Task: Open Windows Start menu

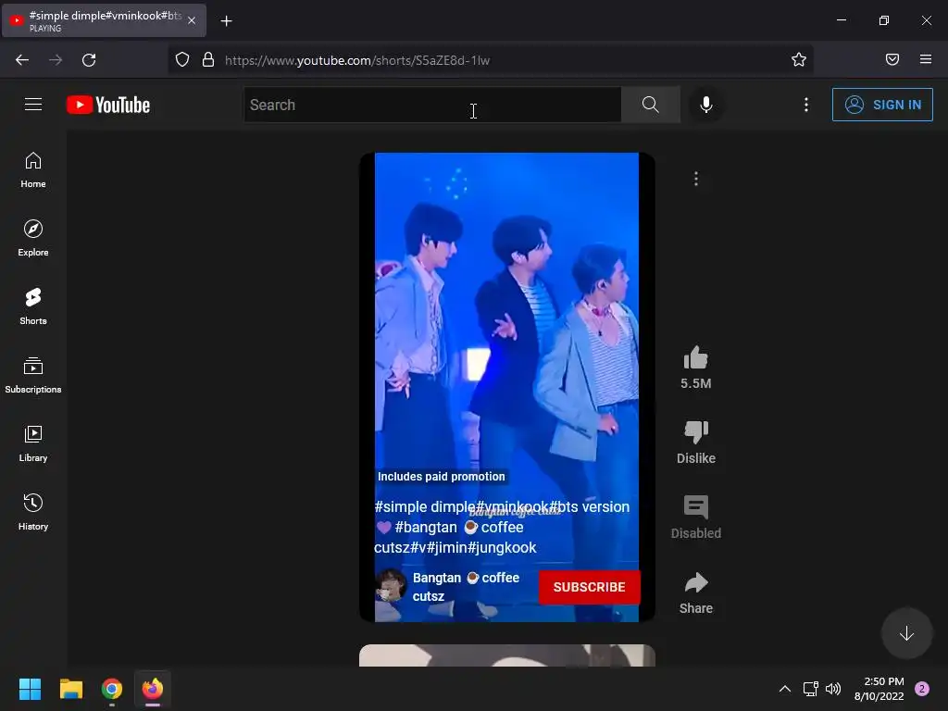Action: coord(30,689)
